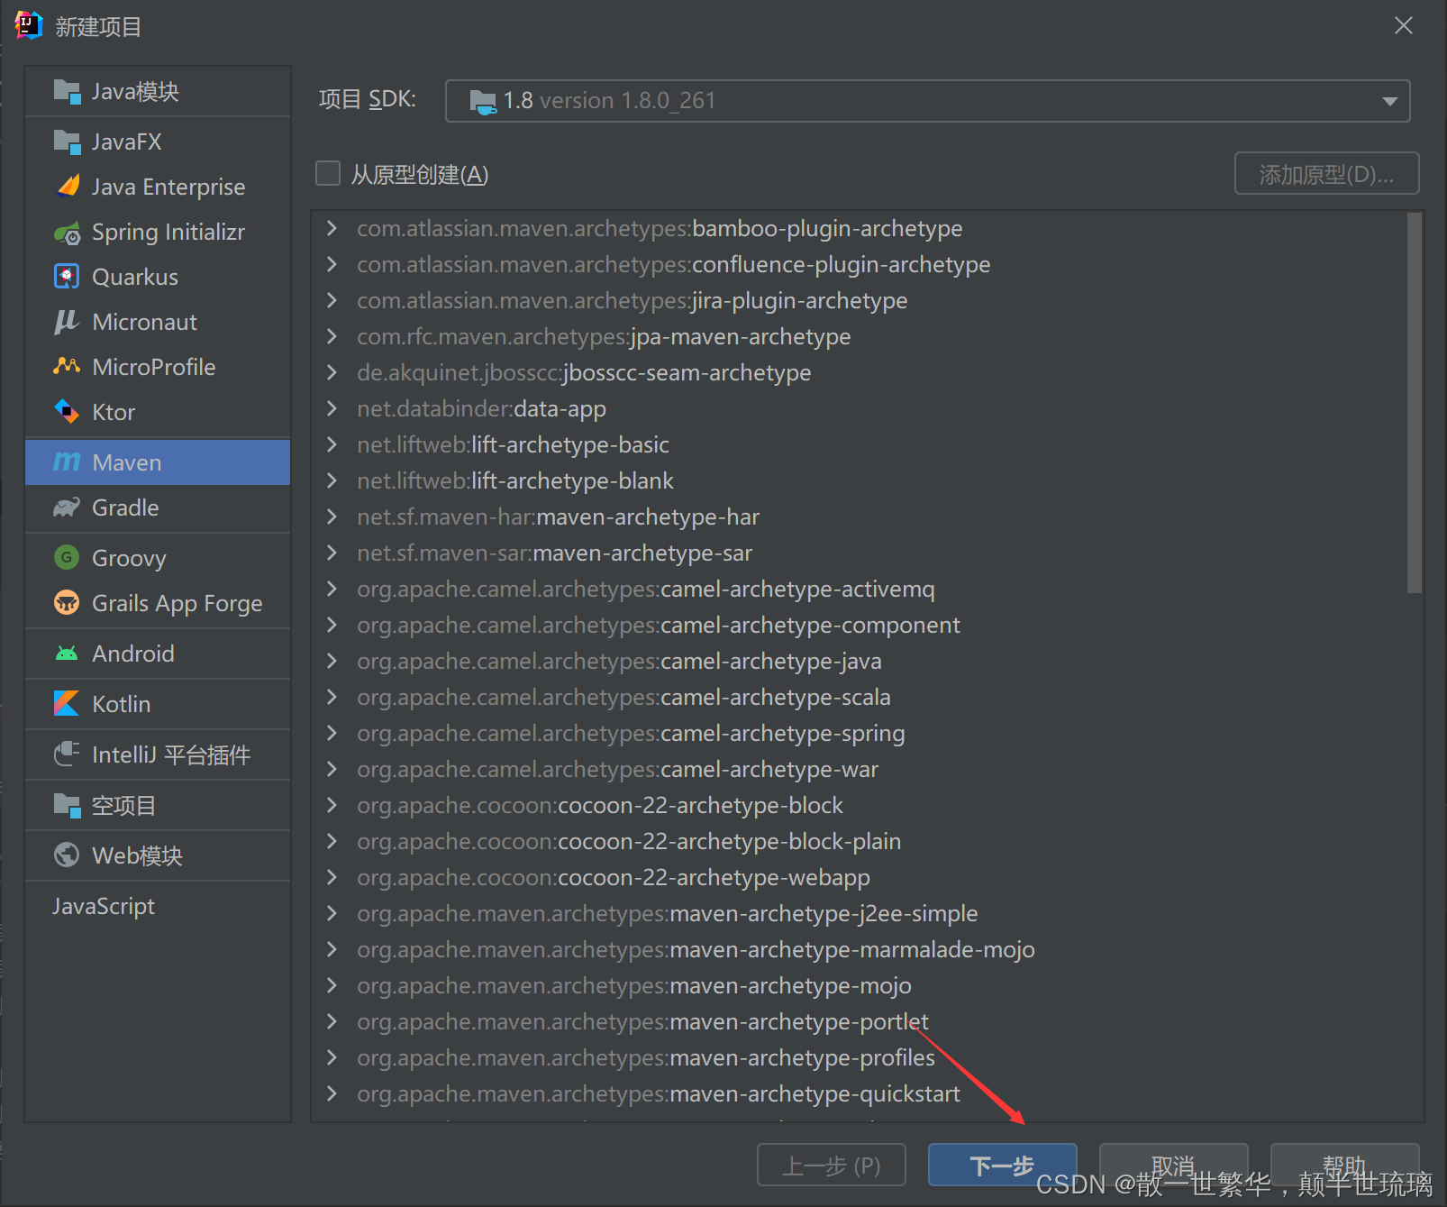This screenshot has width=1447, height=1207.
Task: Open the 项目 SDK dropdown arrow
Action: point(1390,101)
